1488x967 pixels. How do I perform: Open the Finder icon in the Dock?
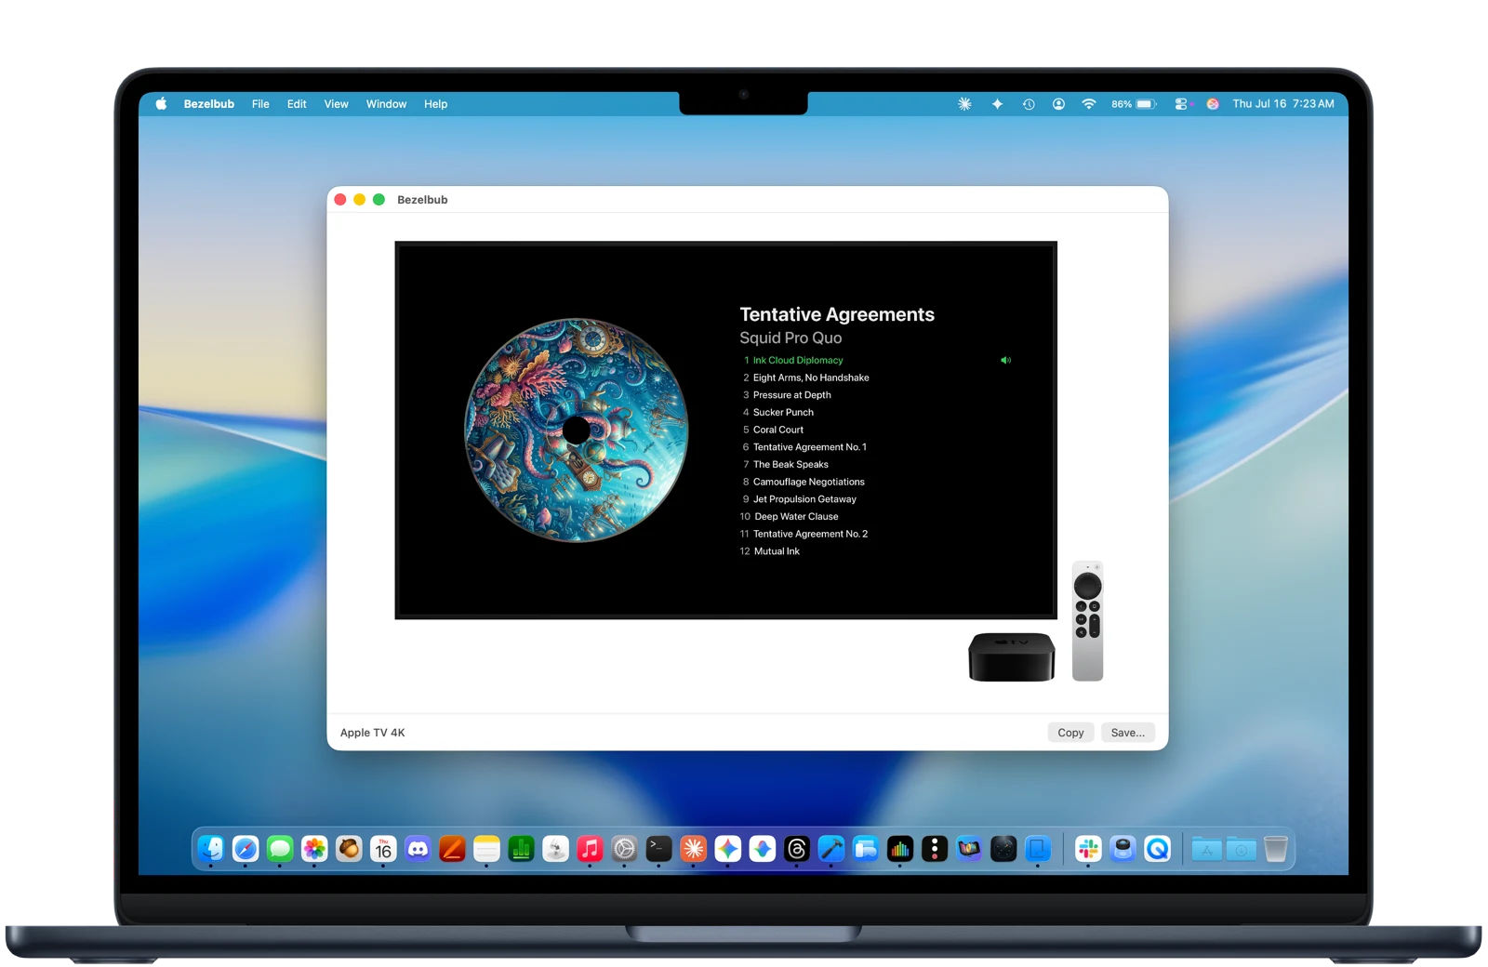tap(211, 848)
